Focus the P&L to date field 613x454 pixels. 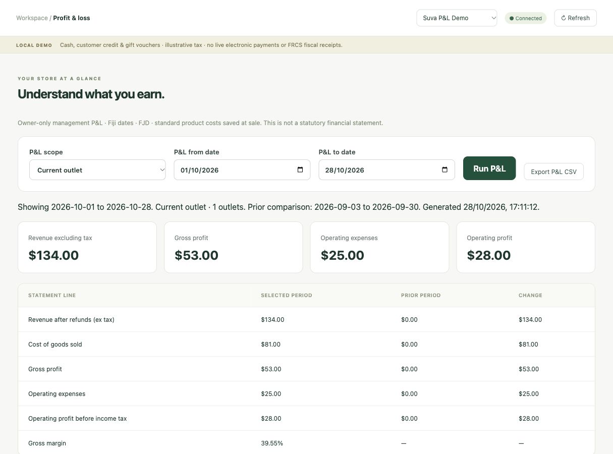(x=386, y=170)
